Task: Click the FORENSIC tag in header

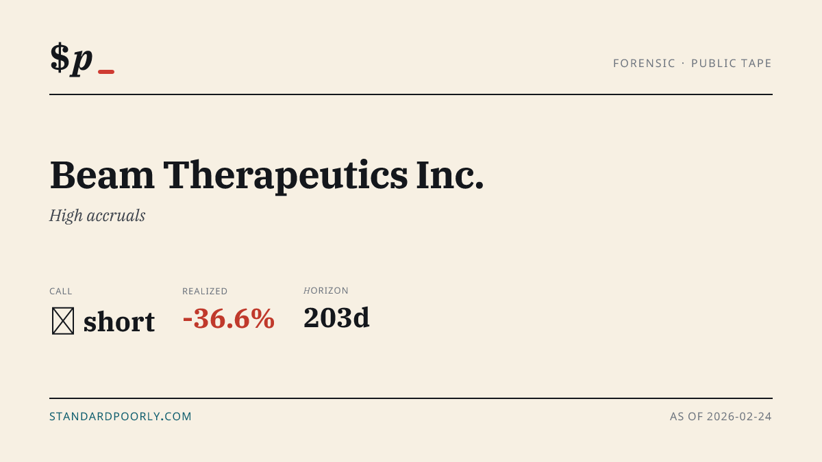Action: [645, 64]
